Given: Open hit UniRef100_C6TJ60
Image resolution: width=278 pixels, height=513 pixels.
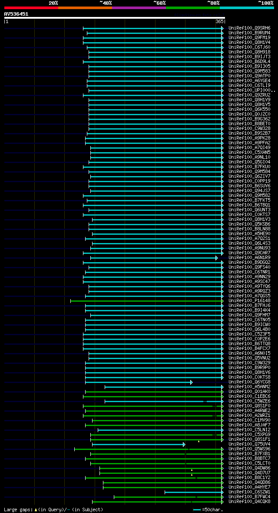Looking at the screenshot, I should [249, 47].
